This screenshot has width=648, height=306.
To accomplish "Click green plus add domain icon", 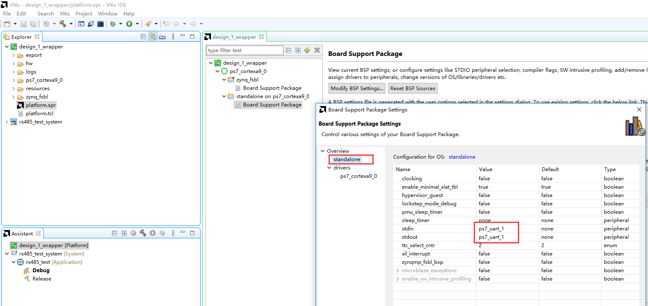I will pyautogui.click(x=307, y=51).
